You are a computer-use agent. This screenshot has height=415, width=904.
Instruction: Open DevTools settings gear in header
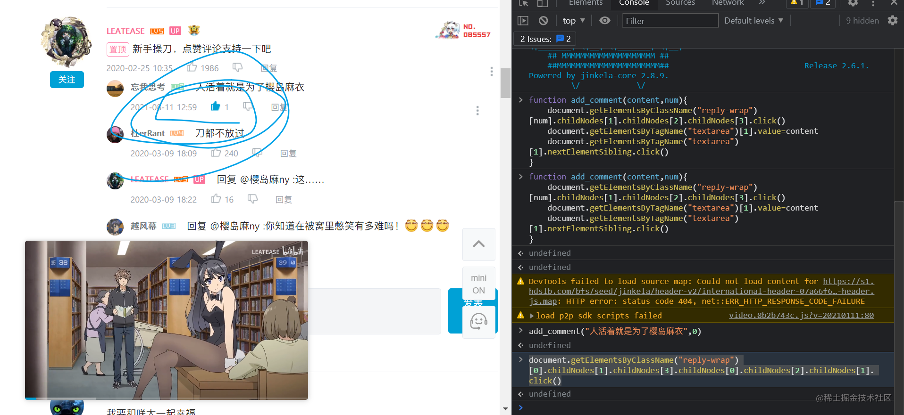pyautogui.click(x=853, y=3)
